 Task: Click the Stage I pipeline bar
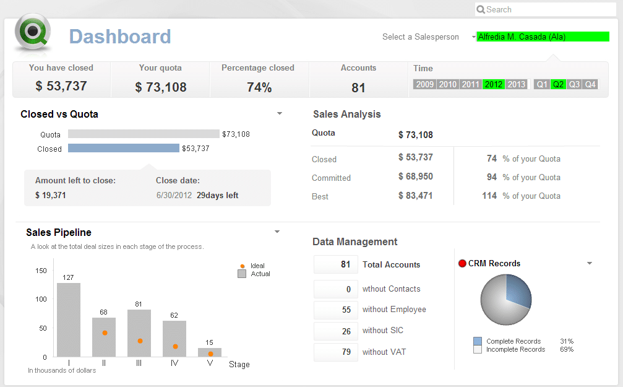(x=69, y=319)
